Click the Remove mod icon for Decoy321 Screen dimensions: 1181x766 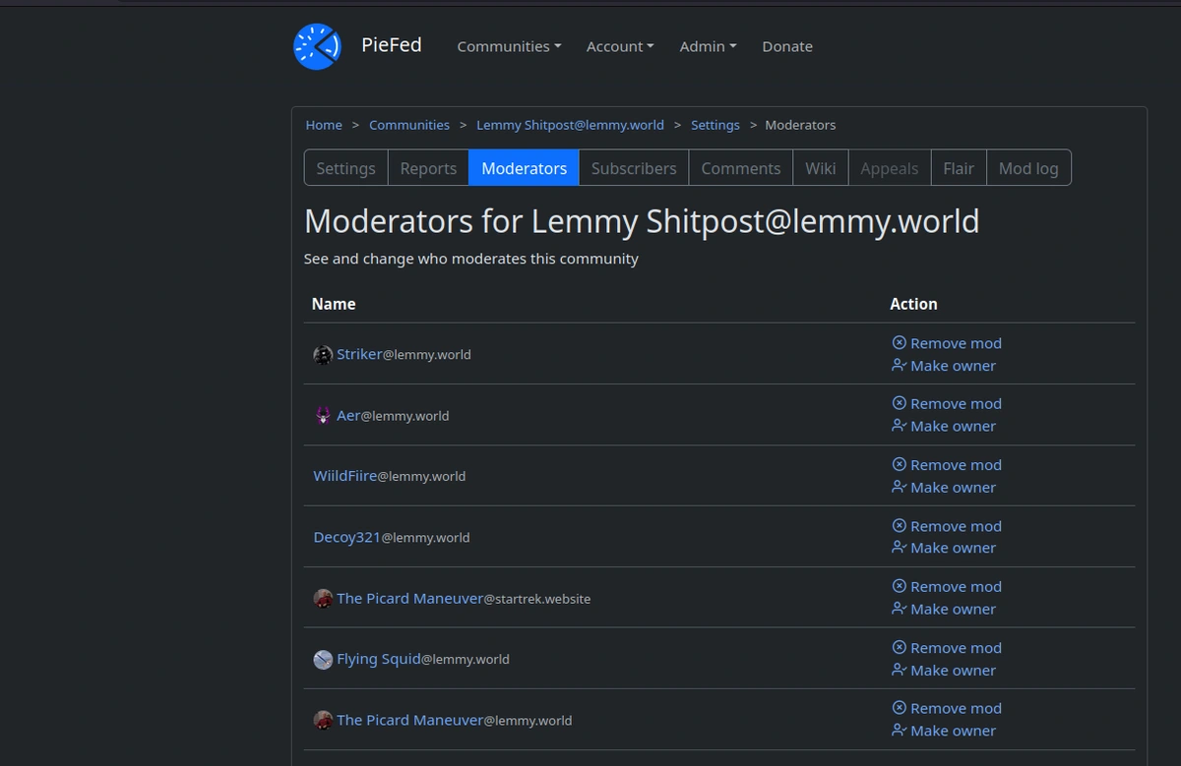[899, 526]
